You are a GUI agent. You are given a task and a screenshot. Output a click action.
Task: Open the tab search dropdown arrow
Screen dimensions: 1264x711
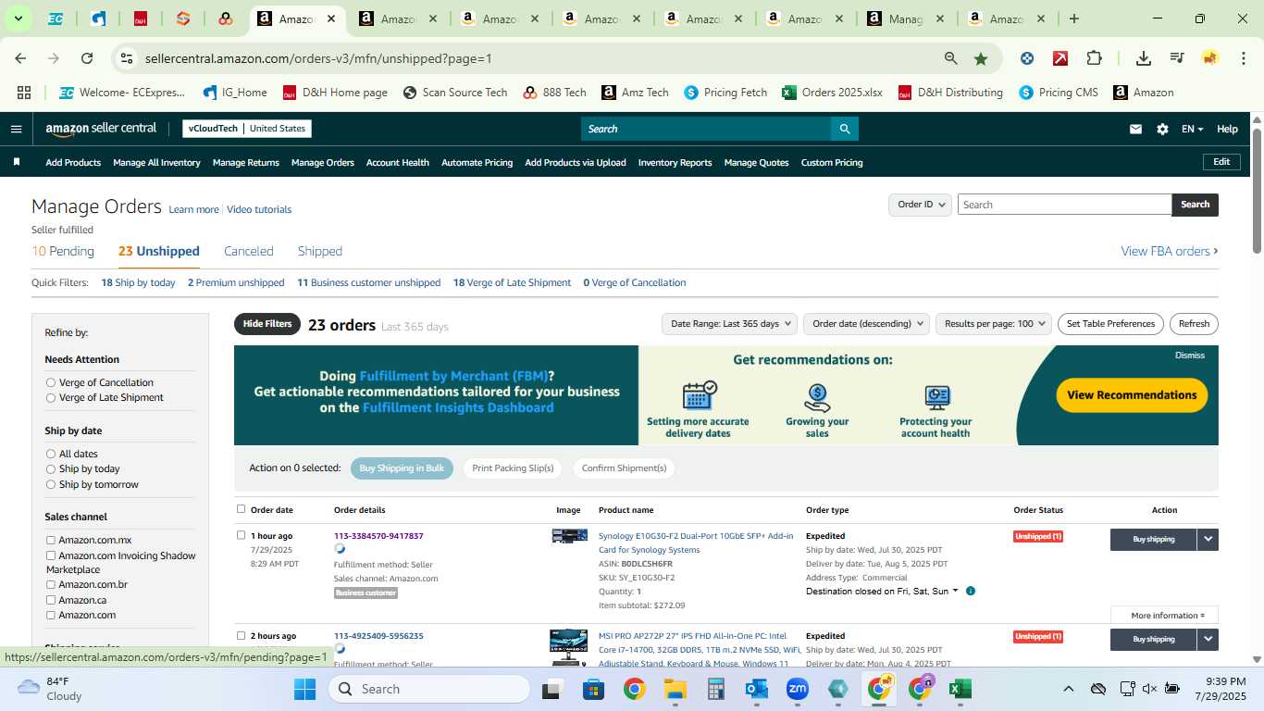click(x=18, y=19)
